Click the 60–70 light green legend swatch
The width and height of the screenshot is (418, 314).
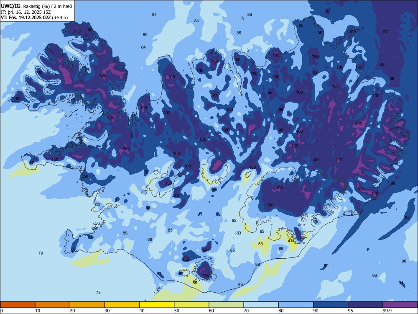(226, 305)
